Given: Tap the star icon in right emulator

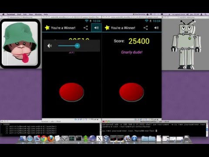Looking at the screenshot, I should [107, 27].
